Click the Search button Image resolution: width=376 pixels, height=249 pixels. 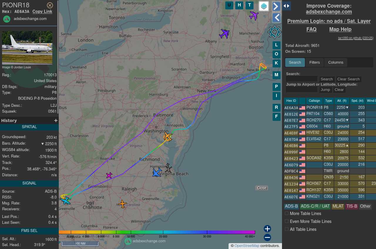pyautogui.click(x=327, y=79)
